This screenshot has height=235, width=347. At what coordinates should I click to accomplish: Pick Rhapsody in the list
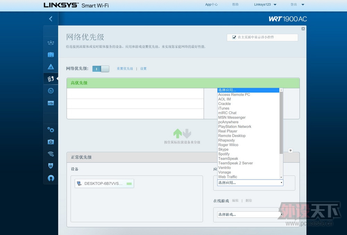pos(248,140)
